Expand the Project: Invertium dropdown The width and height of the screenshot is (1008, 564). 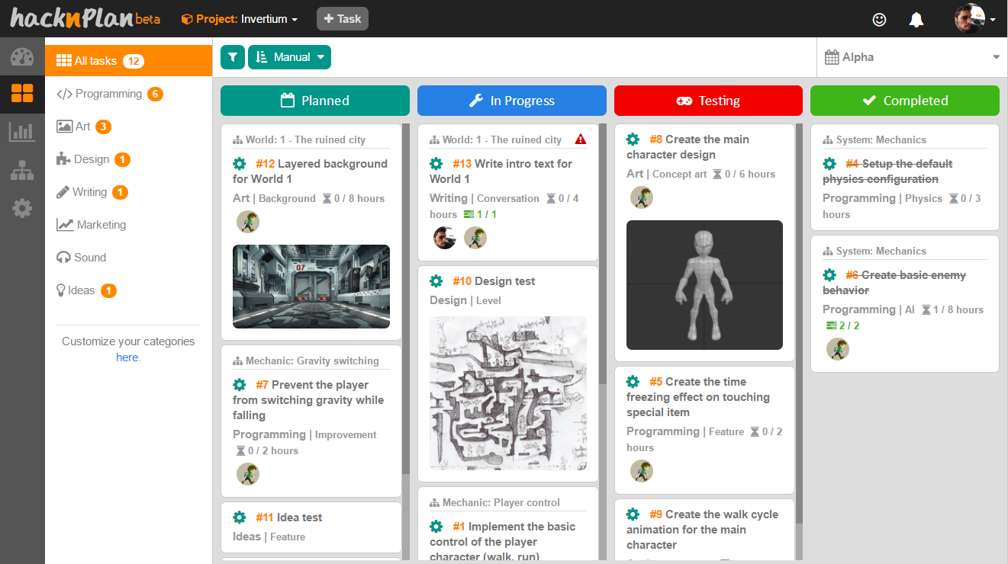click(240, 19)
